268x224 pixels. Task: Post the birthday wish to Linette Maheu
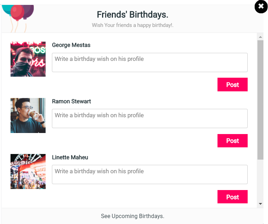coord(233,197)
